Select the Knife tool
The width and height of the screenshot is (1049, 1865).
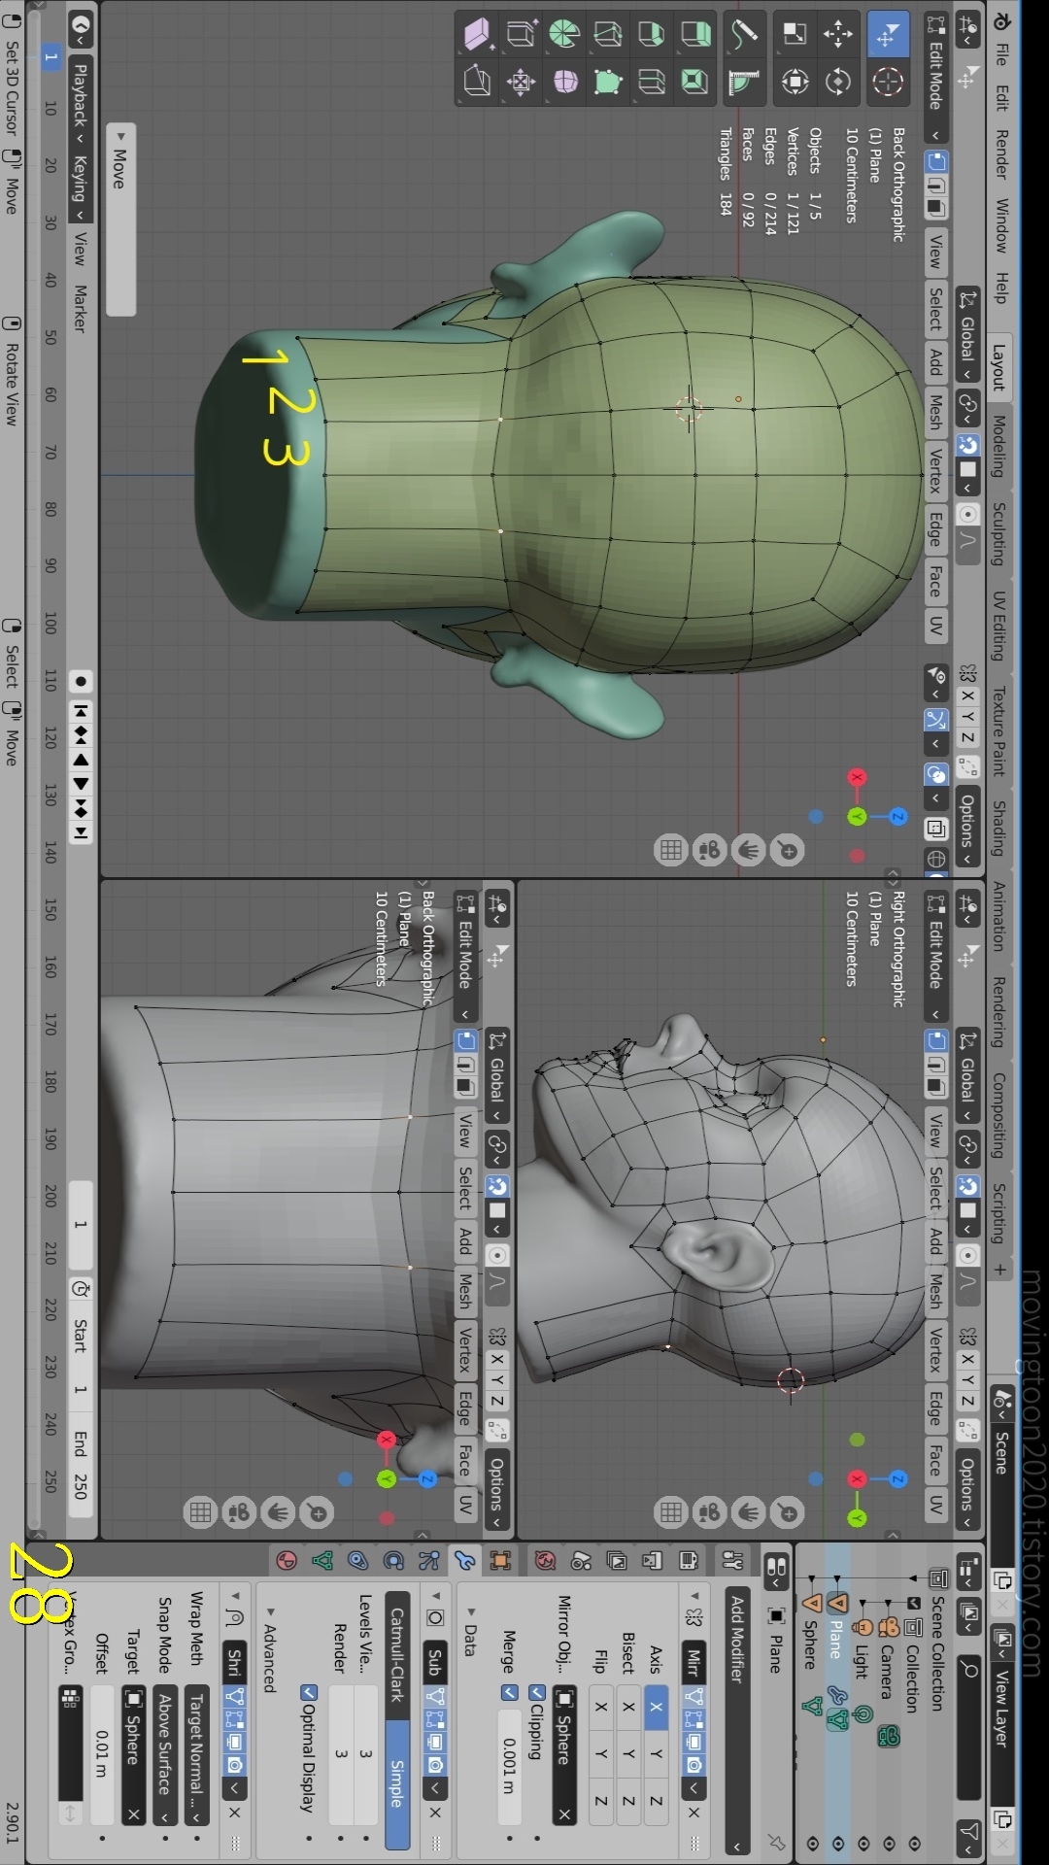point(607,35)
